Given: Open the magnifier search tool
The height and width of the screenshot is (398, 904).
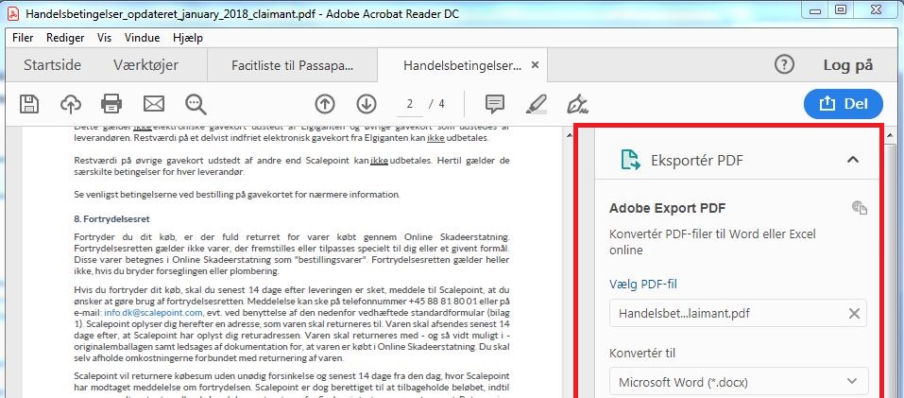Looking at the screenshot, I should click(x=196, y=104).
